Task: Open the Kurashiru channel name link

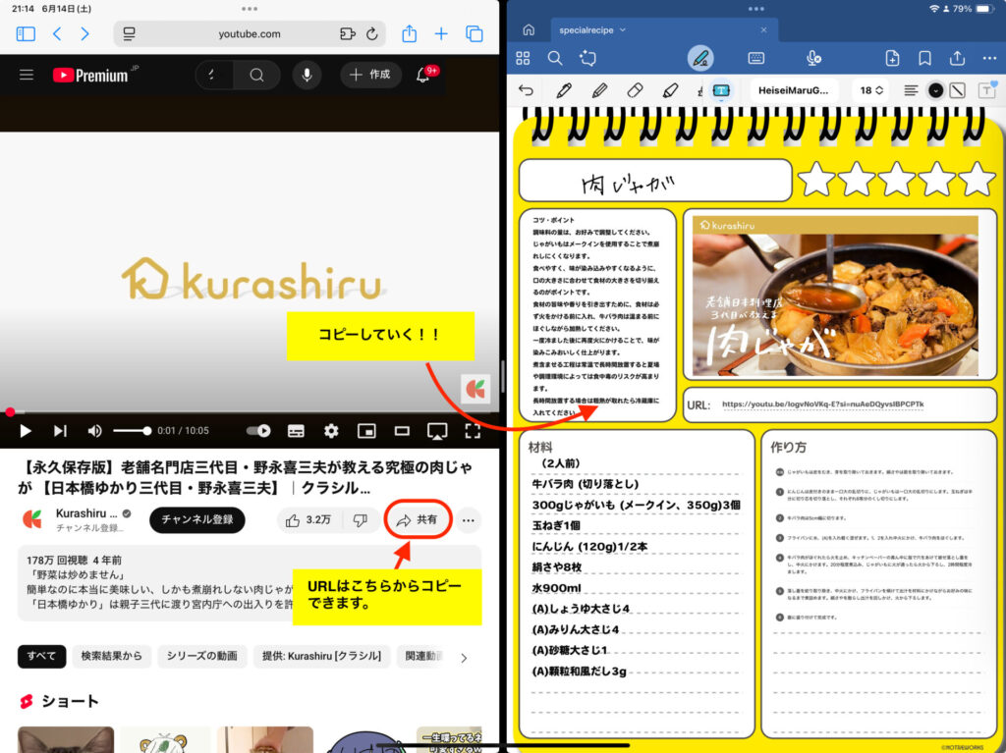Action: 86,513
